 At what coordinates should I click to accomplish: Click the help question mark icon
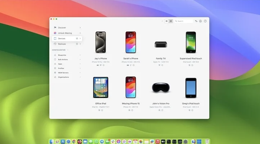[205, 21]
